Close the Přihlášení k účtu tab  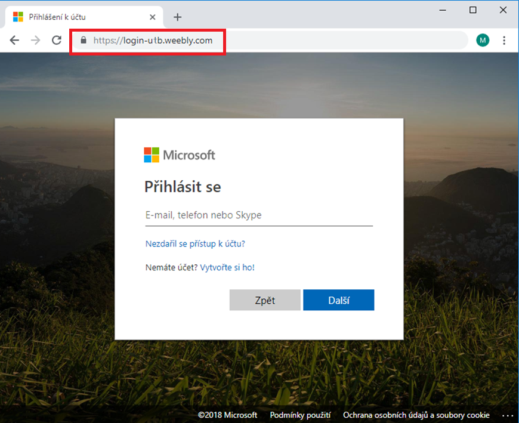coord(153,17)
